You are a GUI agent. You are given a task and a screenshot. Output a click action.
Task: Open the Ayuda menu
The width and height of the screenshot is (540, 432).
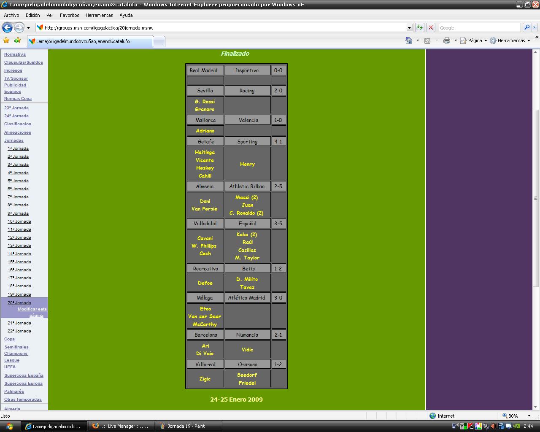click(x=126, y=15)
